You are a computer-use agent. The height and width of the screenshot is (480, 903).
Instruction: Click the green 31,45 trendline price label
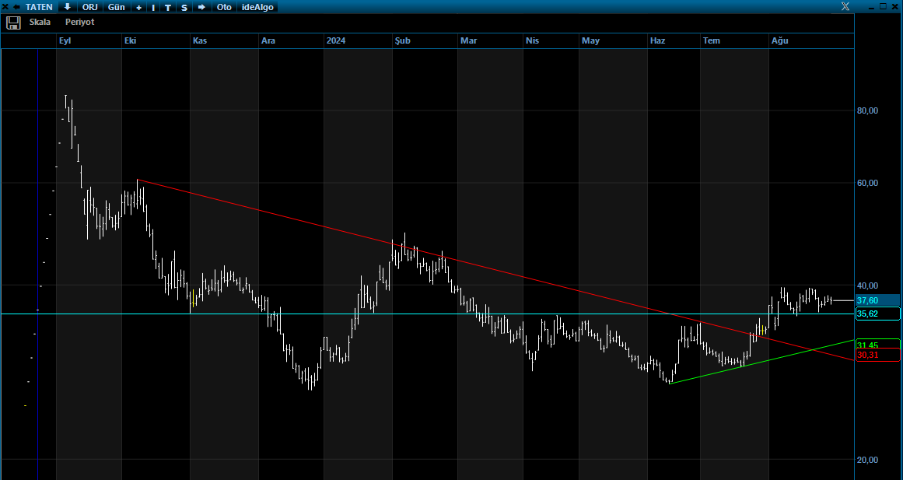click(x=877, y=344)
